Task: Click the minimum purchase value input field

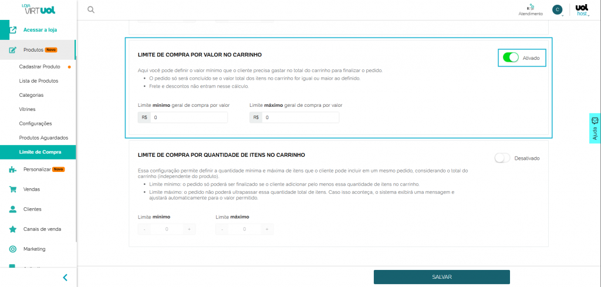Action: point(188,117)
